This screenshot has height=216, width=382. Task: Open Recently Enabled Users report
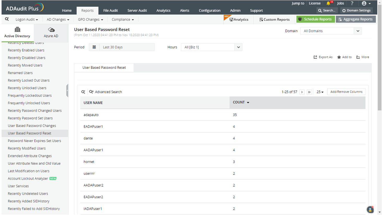(26, 50)
